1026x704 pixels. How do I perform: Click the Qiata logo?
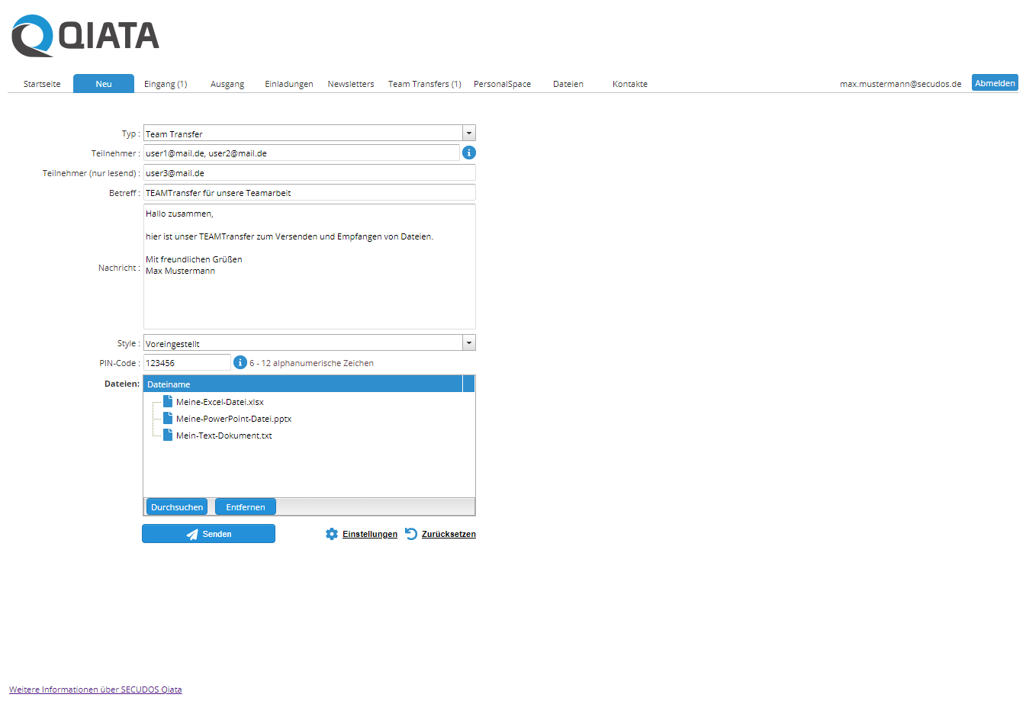(x=85, y=36)
